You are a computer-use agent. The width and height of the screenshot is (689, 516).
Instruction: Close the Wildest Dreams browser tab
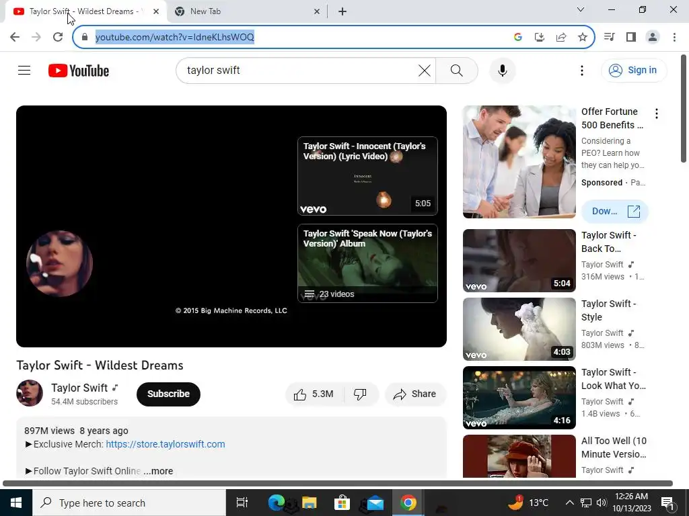coord(156,11)
